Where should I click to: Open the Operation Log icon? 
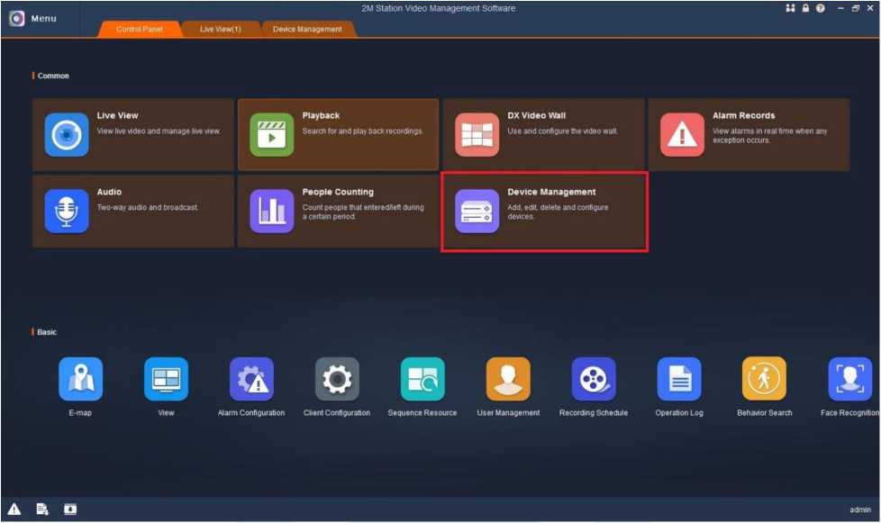[x=679, y=379]
